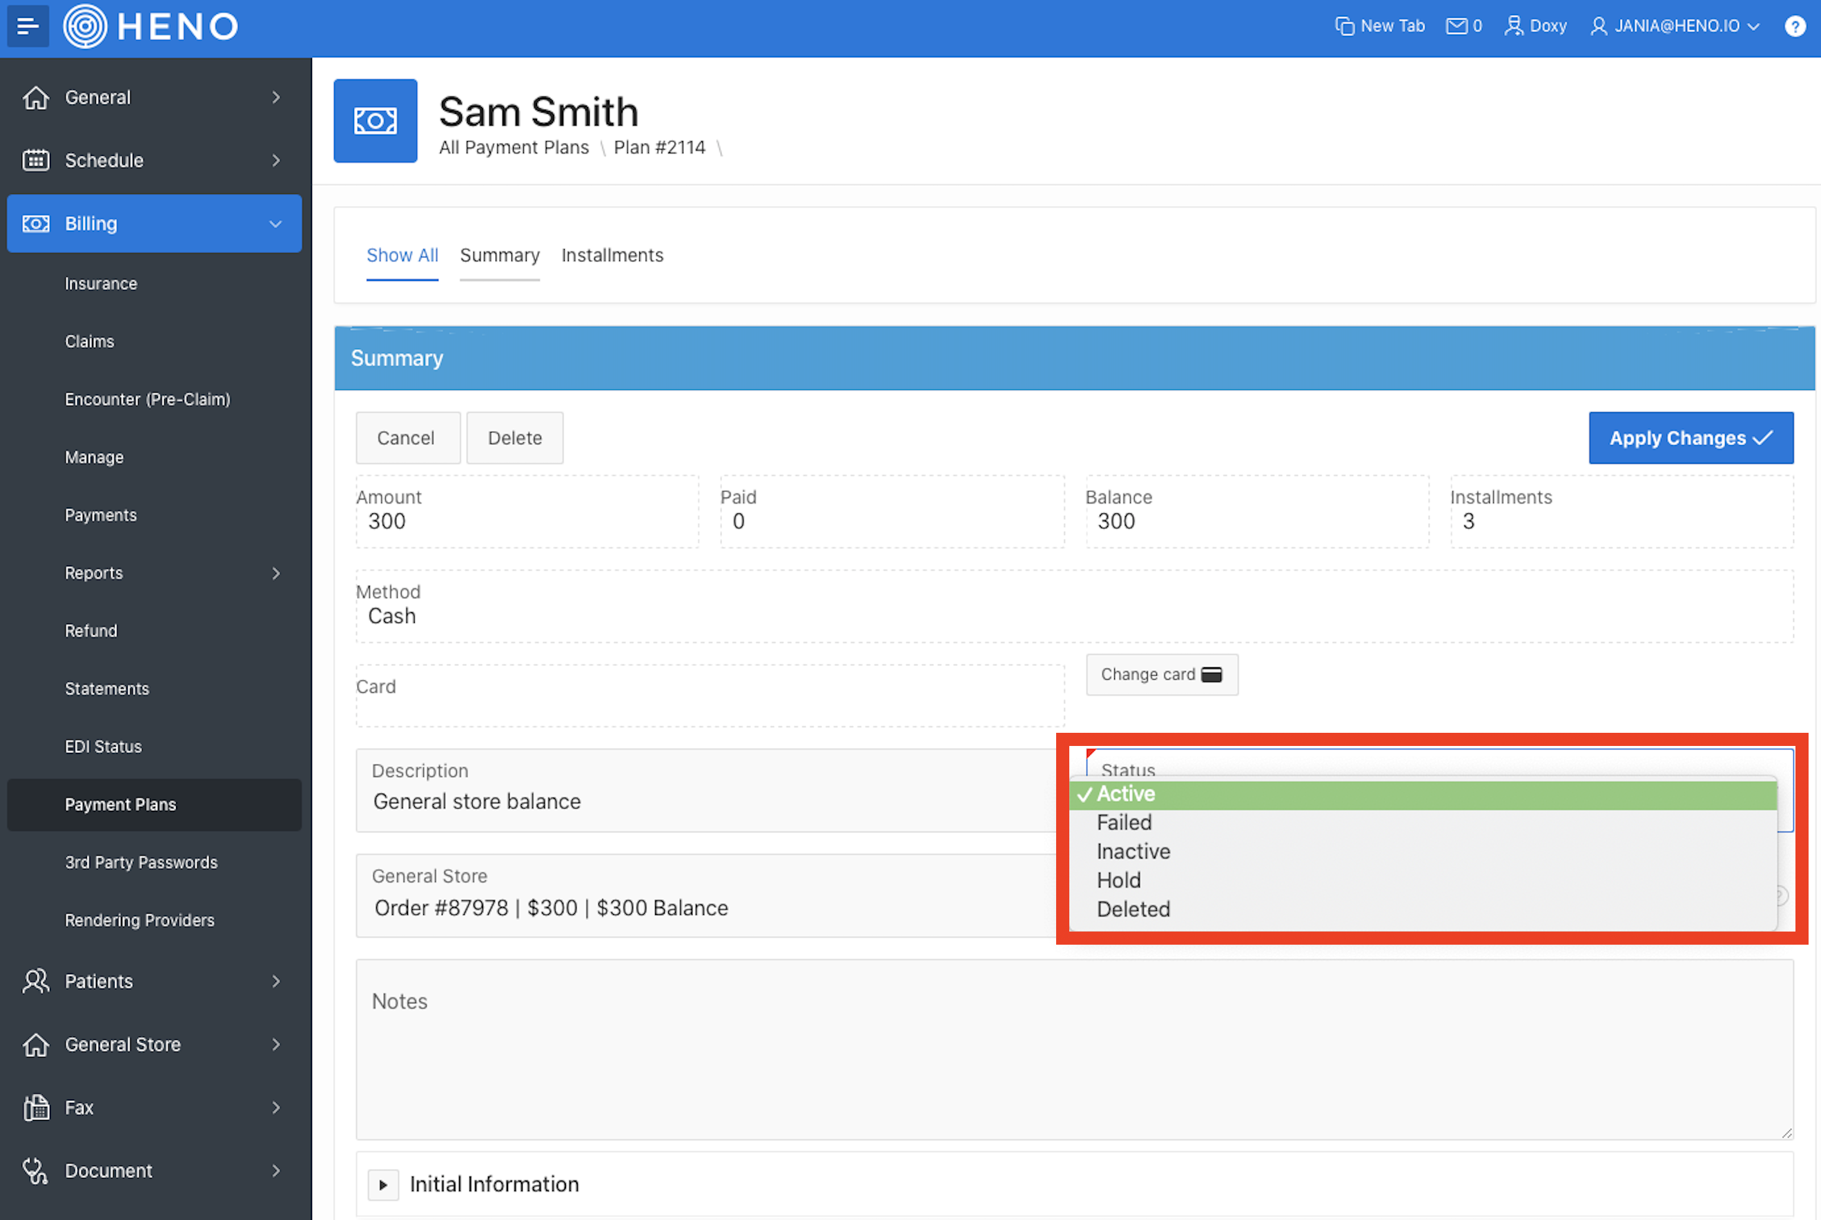This screenshot has height=1220, width=1821.
Task: Select Inactive in Status dropdown
Action: [x=1133, y=852]
